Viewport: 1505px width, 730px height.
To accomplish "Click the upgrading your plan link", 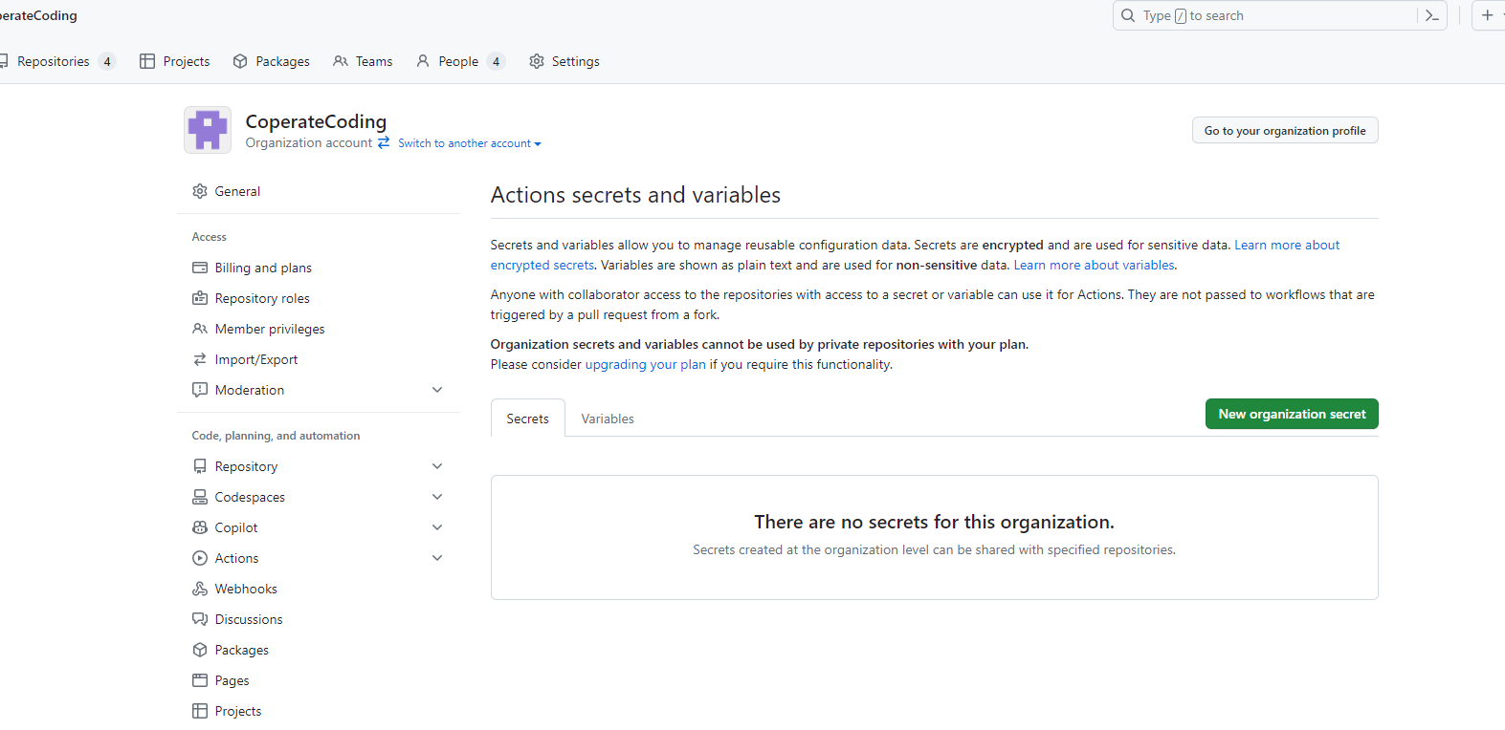I will (645, 364).
